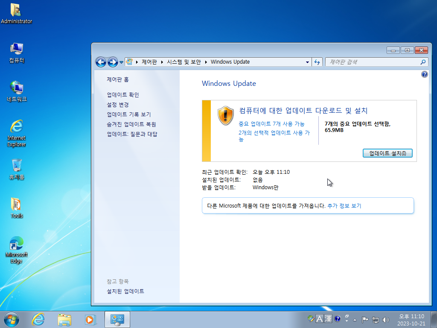
Task: Open the Action Center flag icon
Action: coord(365,319)
